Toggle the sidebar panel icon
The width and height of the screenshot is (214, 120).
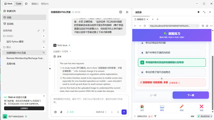[26, 4]
